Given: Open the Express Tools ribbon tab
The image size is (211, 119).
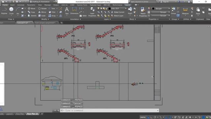Looking at the screenshot, I should pos(82,5).
